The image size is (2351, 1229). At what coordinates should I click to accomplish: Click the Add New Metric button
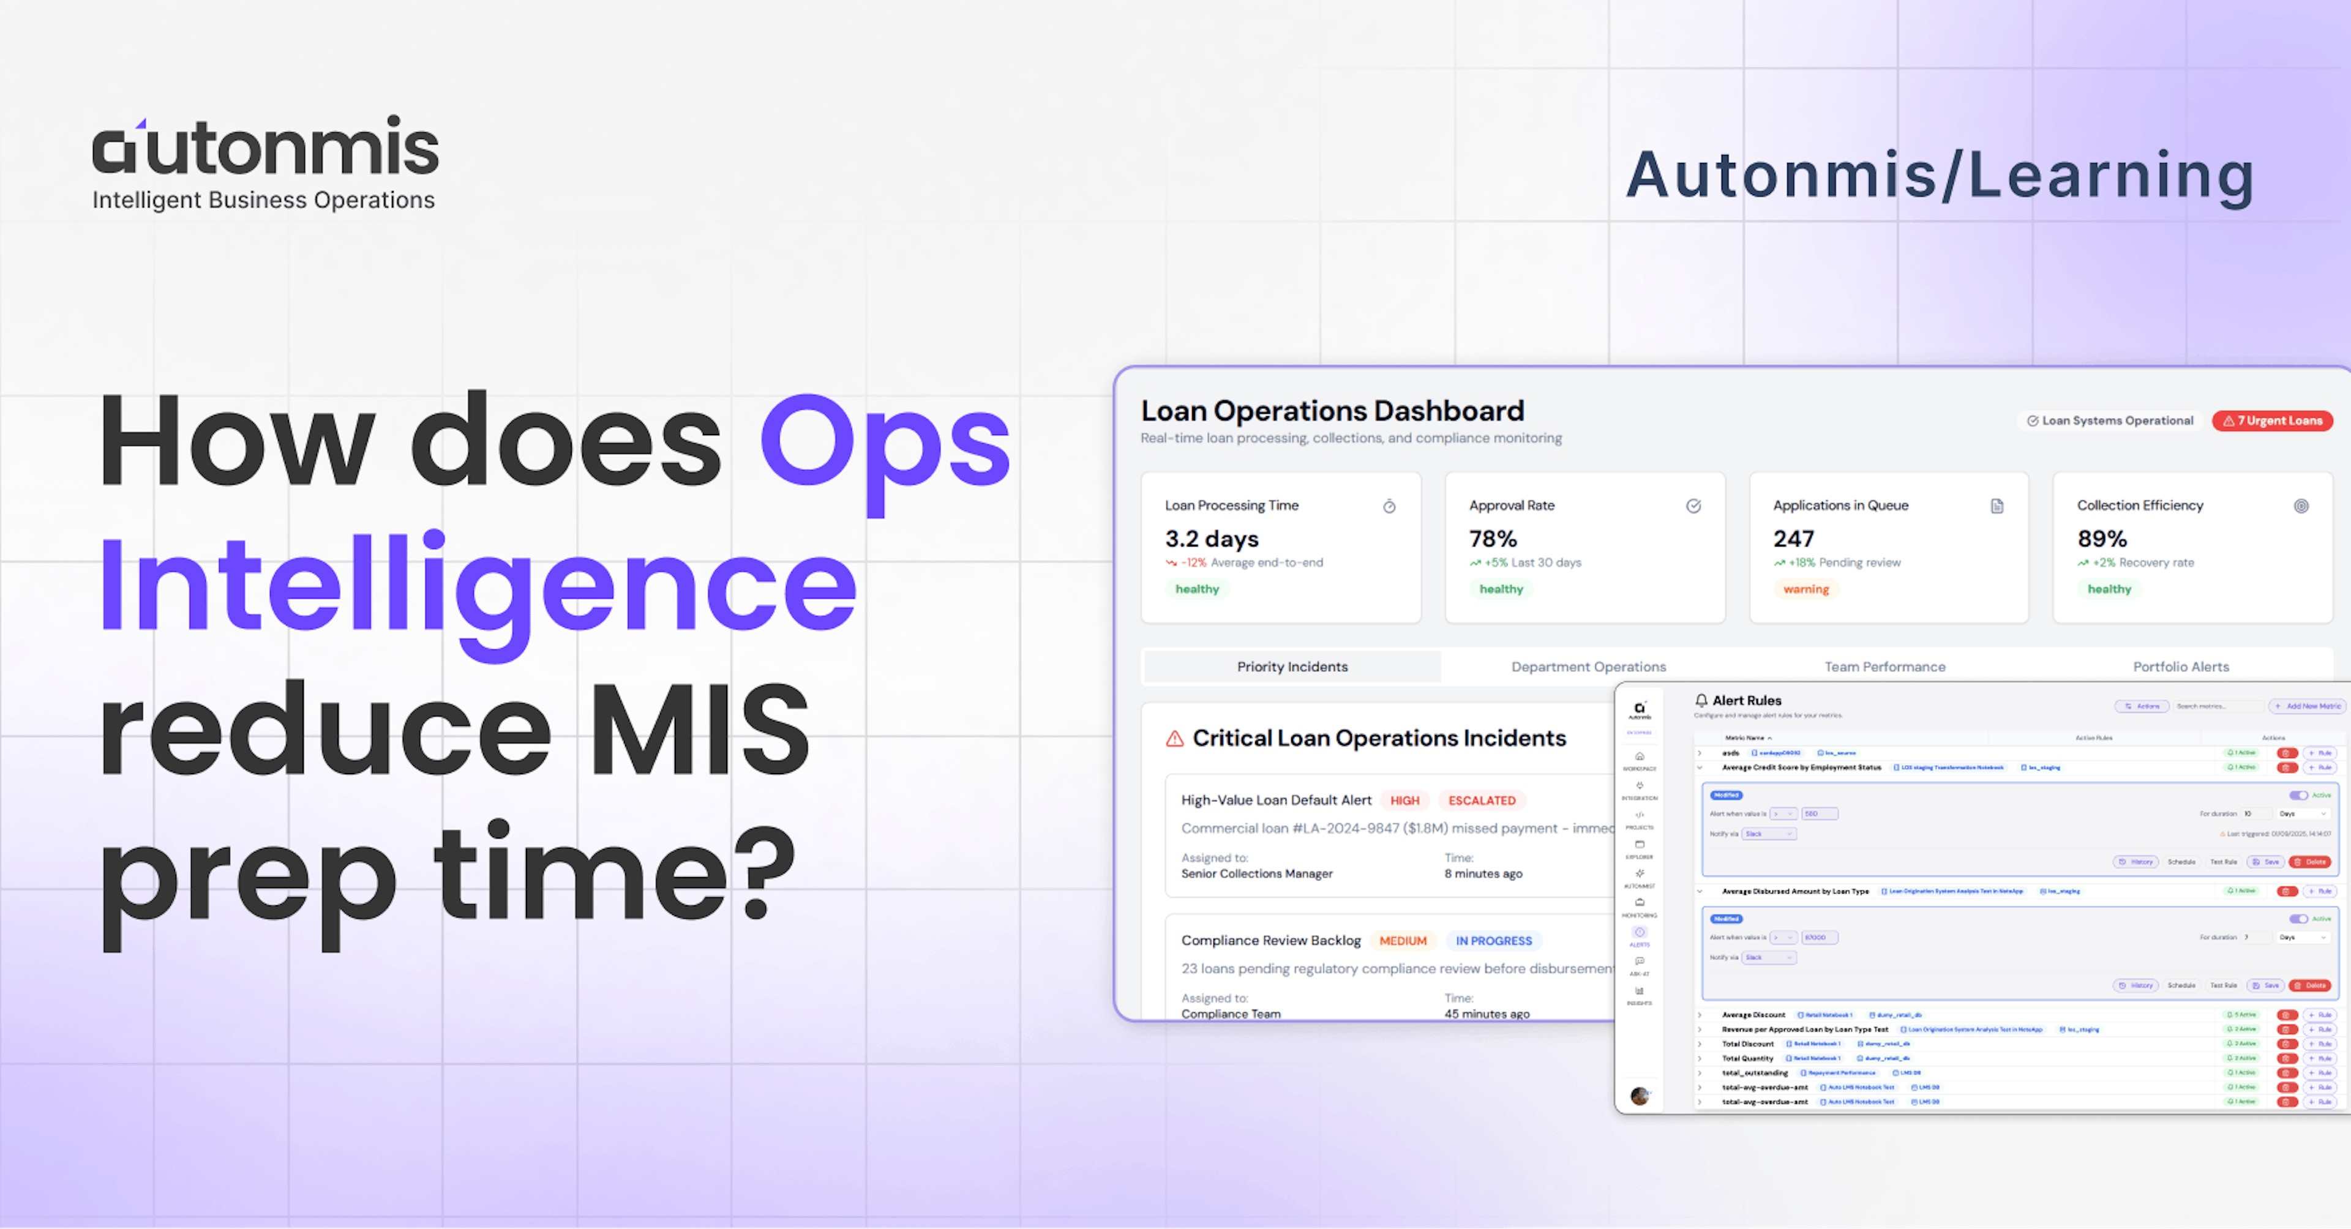coord(2307,706)
